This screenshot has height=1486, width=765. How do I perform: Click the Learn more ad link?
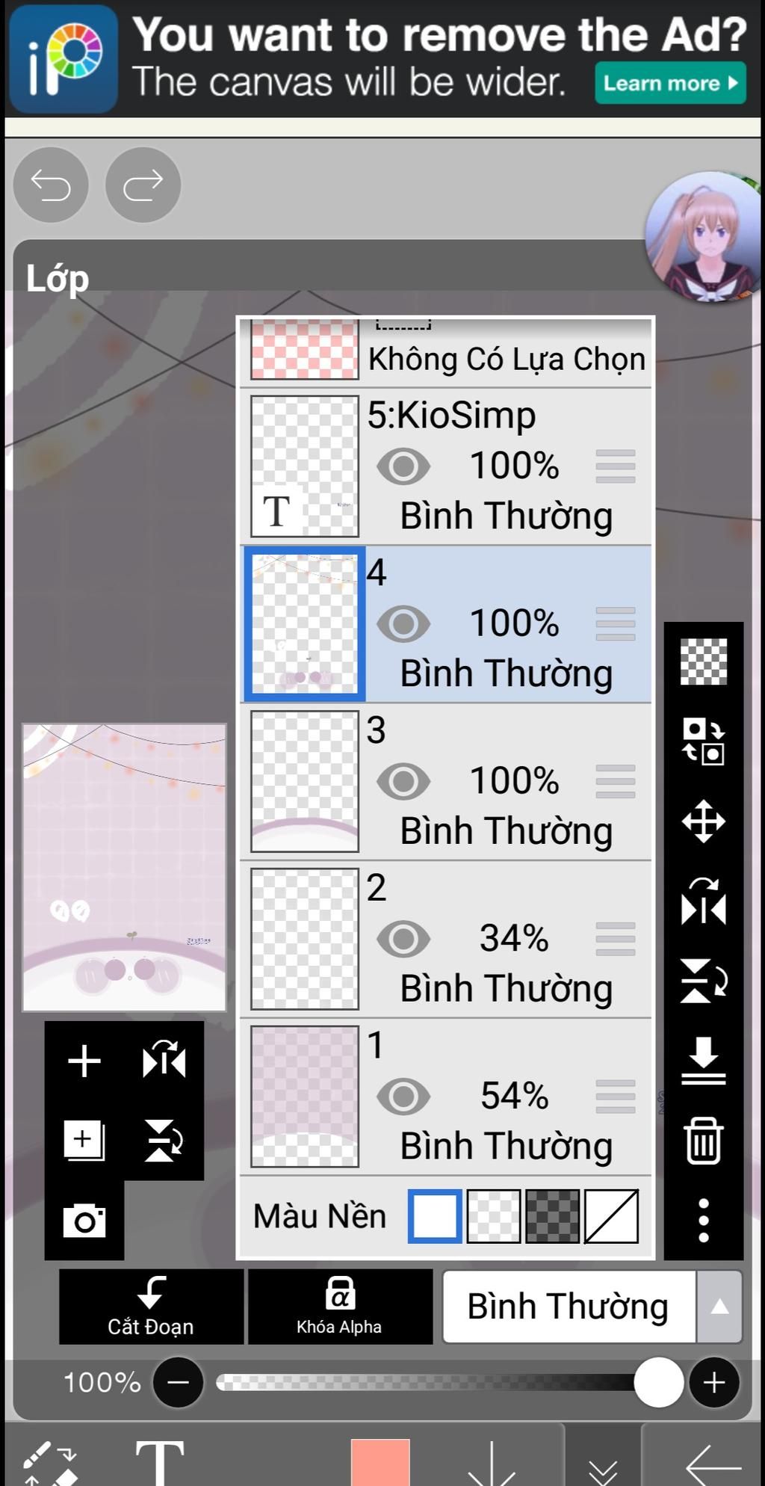(670, 83)
